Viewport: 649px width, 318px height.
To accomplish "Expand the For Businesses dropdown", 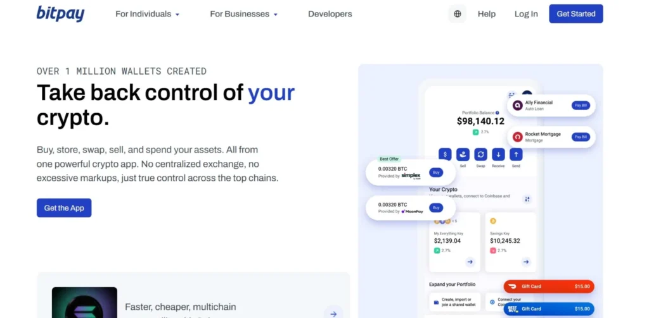I will pyautogui.click(x=243, y=14).
